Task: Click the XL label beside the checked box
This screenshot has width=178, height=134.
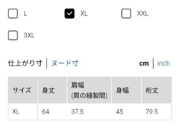Action: (x=84, y=14)
